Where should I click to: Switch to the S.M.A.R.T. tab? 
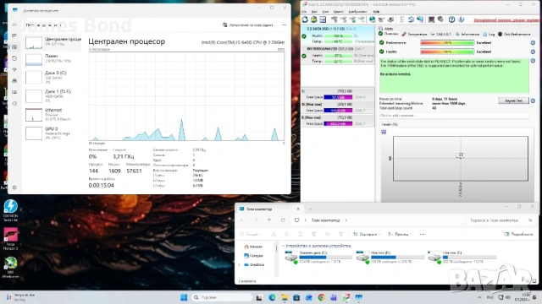click(x=441, y=34)
